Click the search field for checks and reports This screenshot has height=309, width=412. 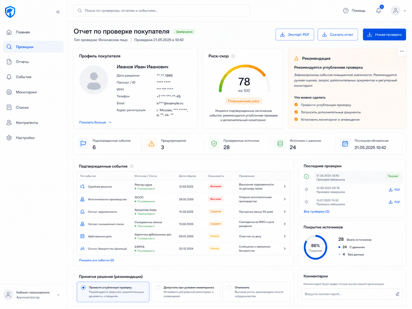[162, 11]
